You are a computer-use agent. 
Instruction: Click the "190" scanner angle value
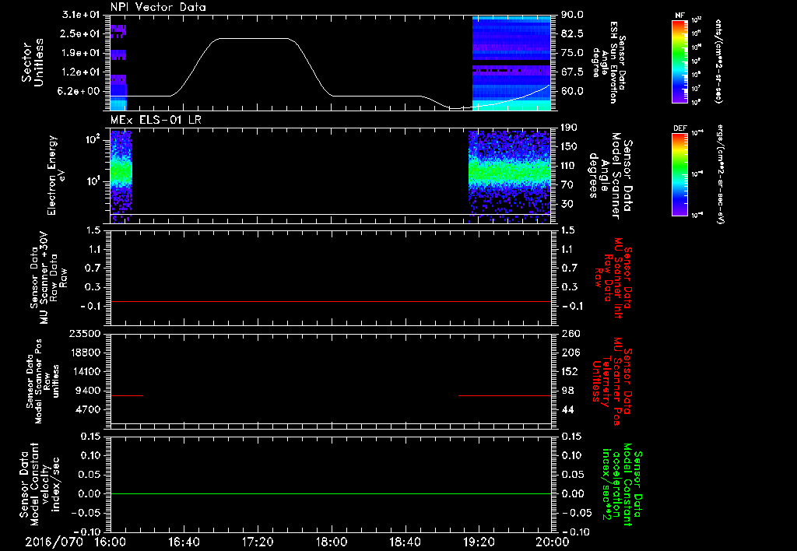(x=570, y=128)
